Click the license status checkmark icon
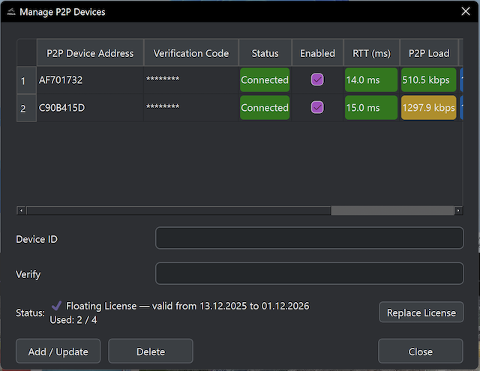Screen dimensions: 480x371 pos(56,306)
